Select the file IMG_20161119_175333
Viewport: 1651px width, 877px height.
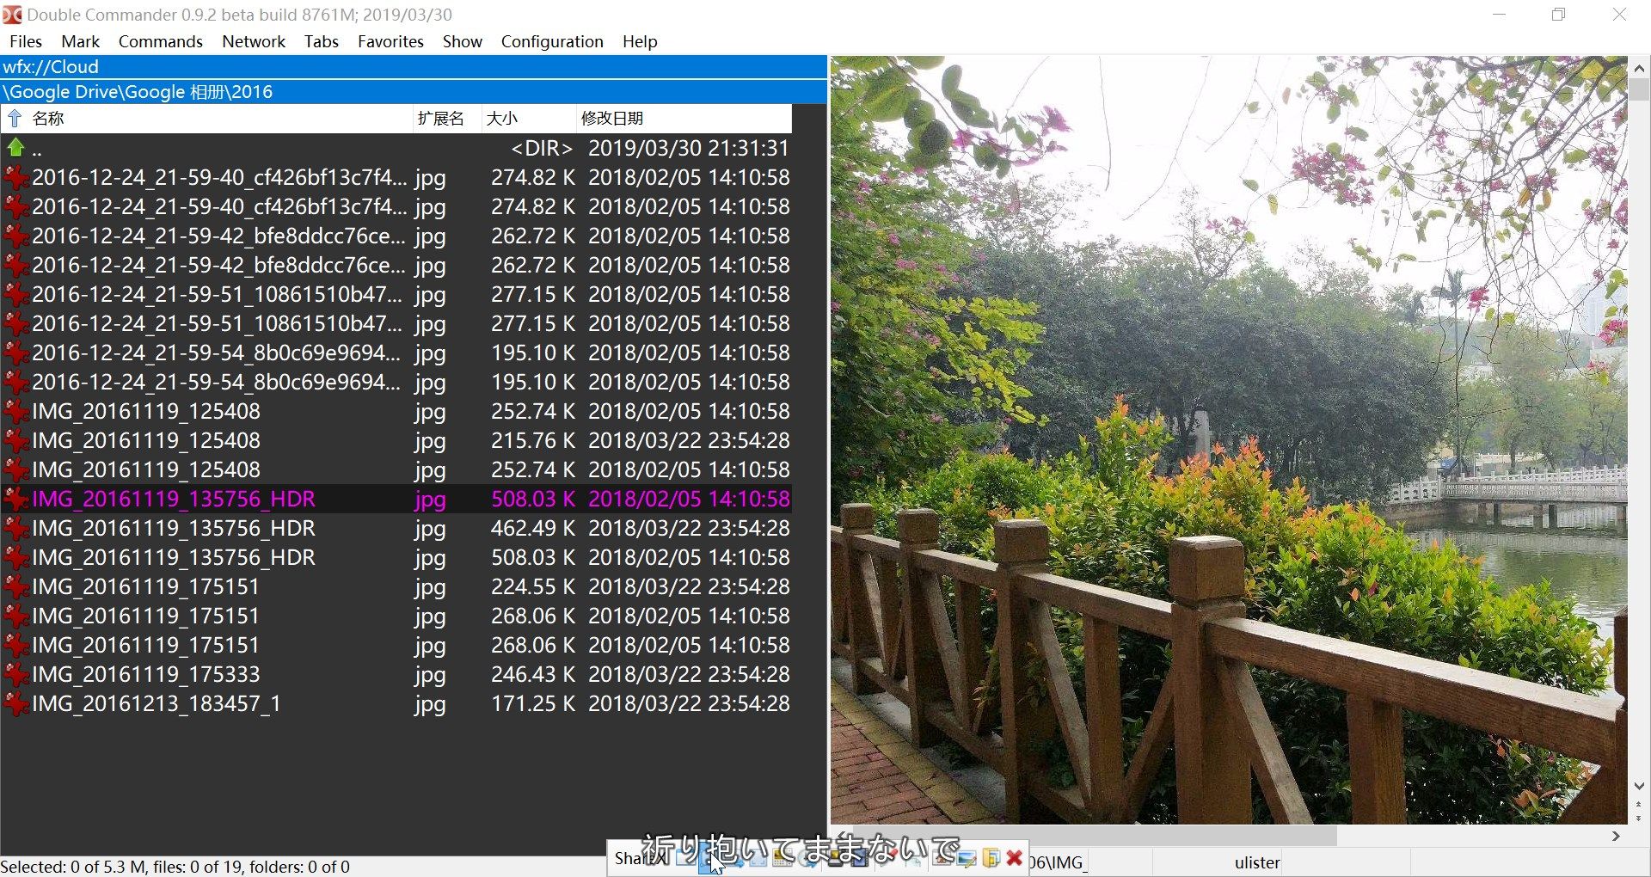tap(146, 674)
